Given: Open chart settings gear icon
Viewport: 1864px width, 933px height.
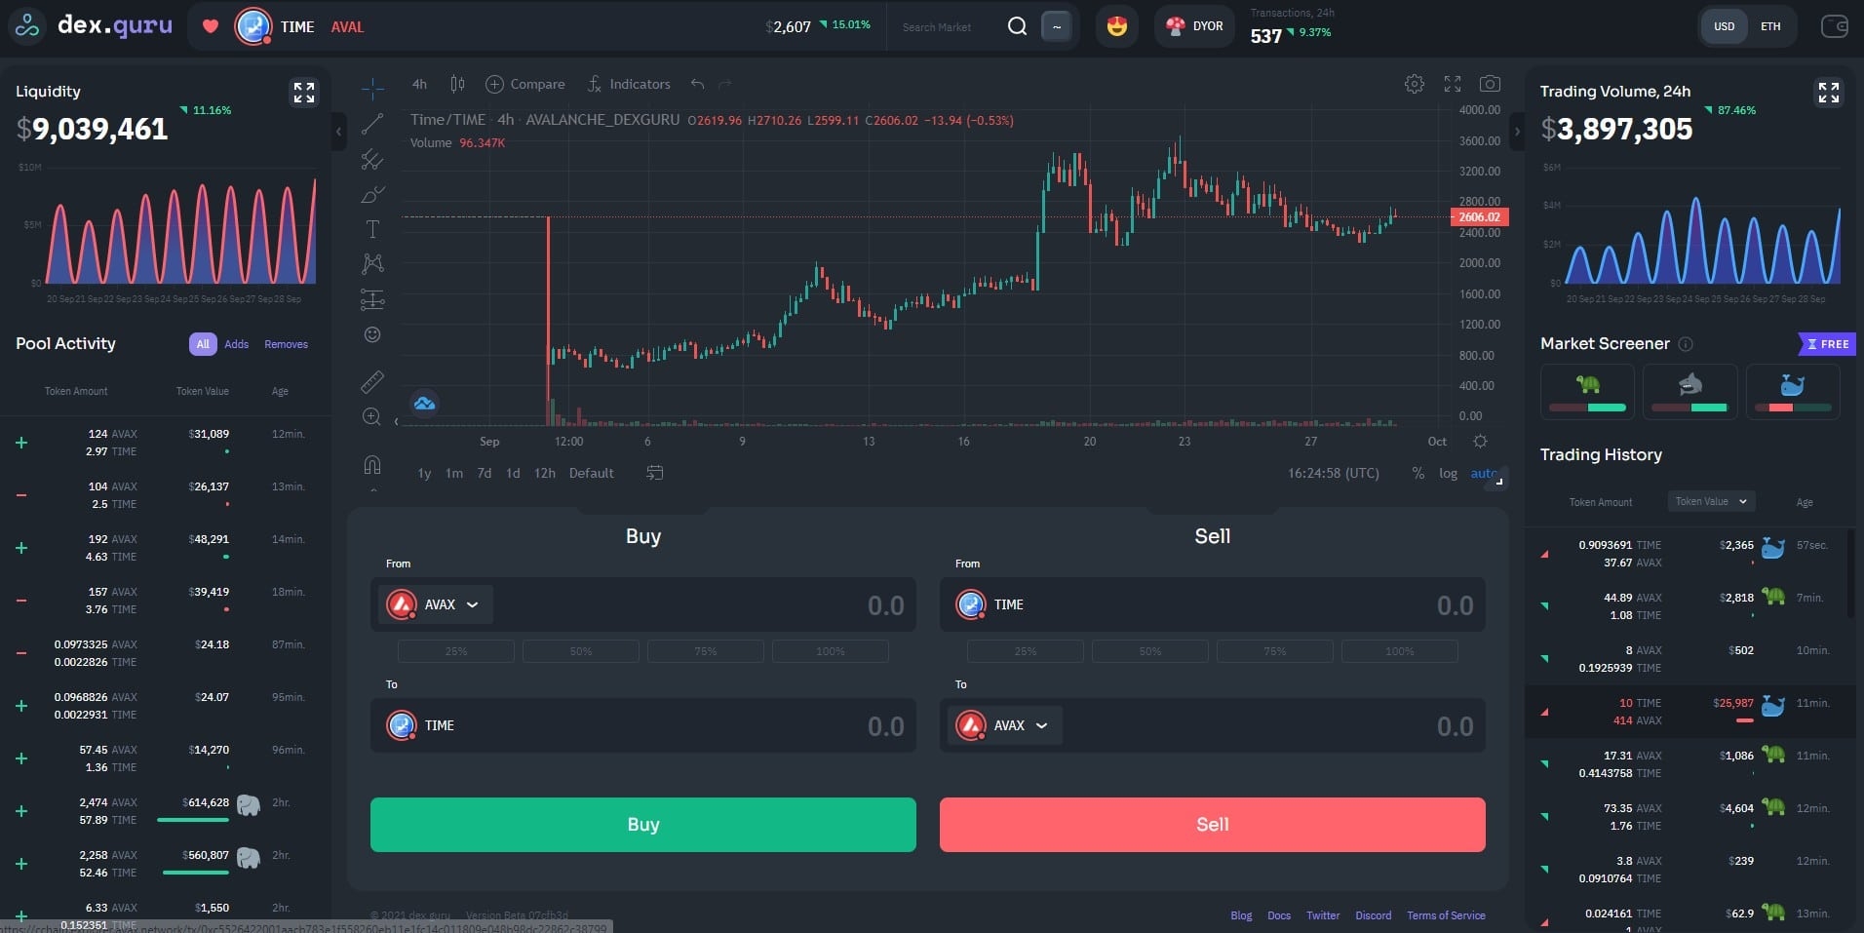Looking at the screenshot, I should (1415, 84).
